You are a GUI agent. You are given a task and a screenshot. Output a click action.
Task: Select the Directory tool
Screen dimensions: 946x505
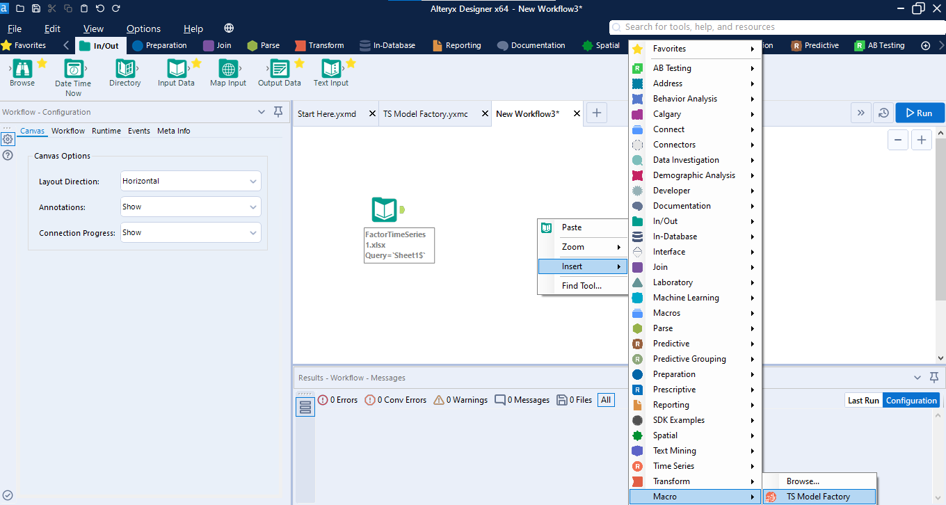(x=125, y=70)
